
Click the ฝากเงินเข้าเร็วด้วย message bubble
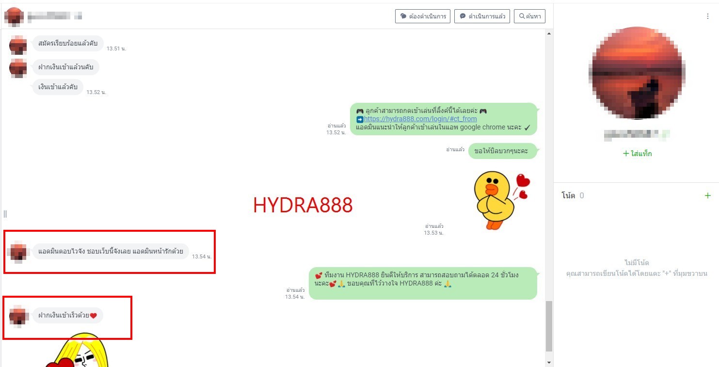click(x=68, y=316)
